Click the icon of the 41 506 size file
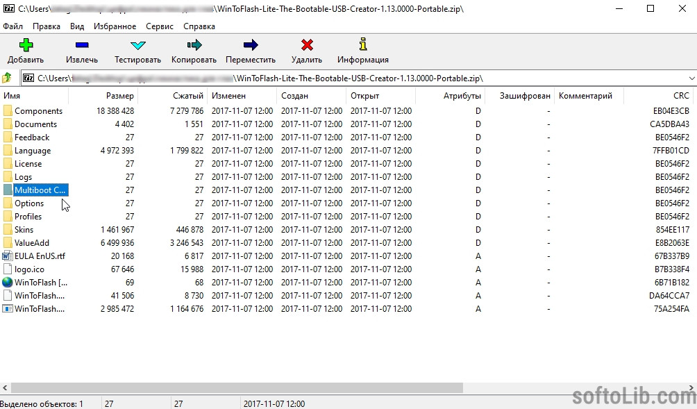Viewport: 697px width, 409px height. pos(8,296)
